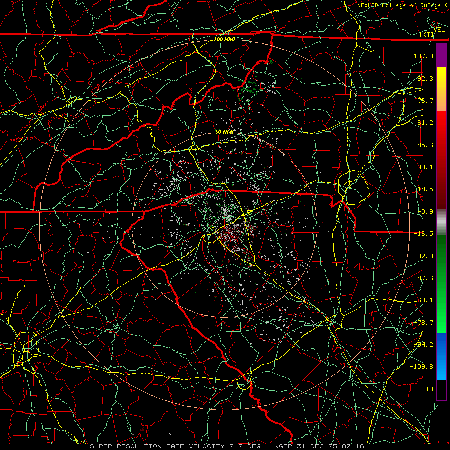Click the 107.8 value on velocity scale
Screen dimensions: 450x450
coord(423,56)
